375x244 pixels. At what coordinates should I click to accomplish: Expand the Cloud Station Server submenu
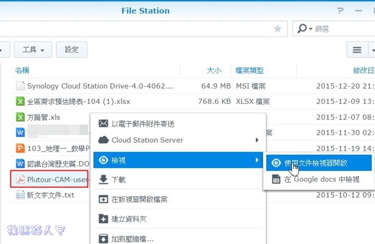(179, 140)
